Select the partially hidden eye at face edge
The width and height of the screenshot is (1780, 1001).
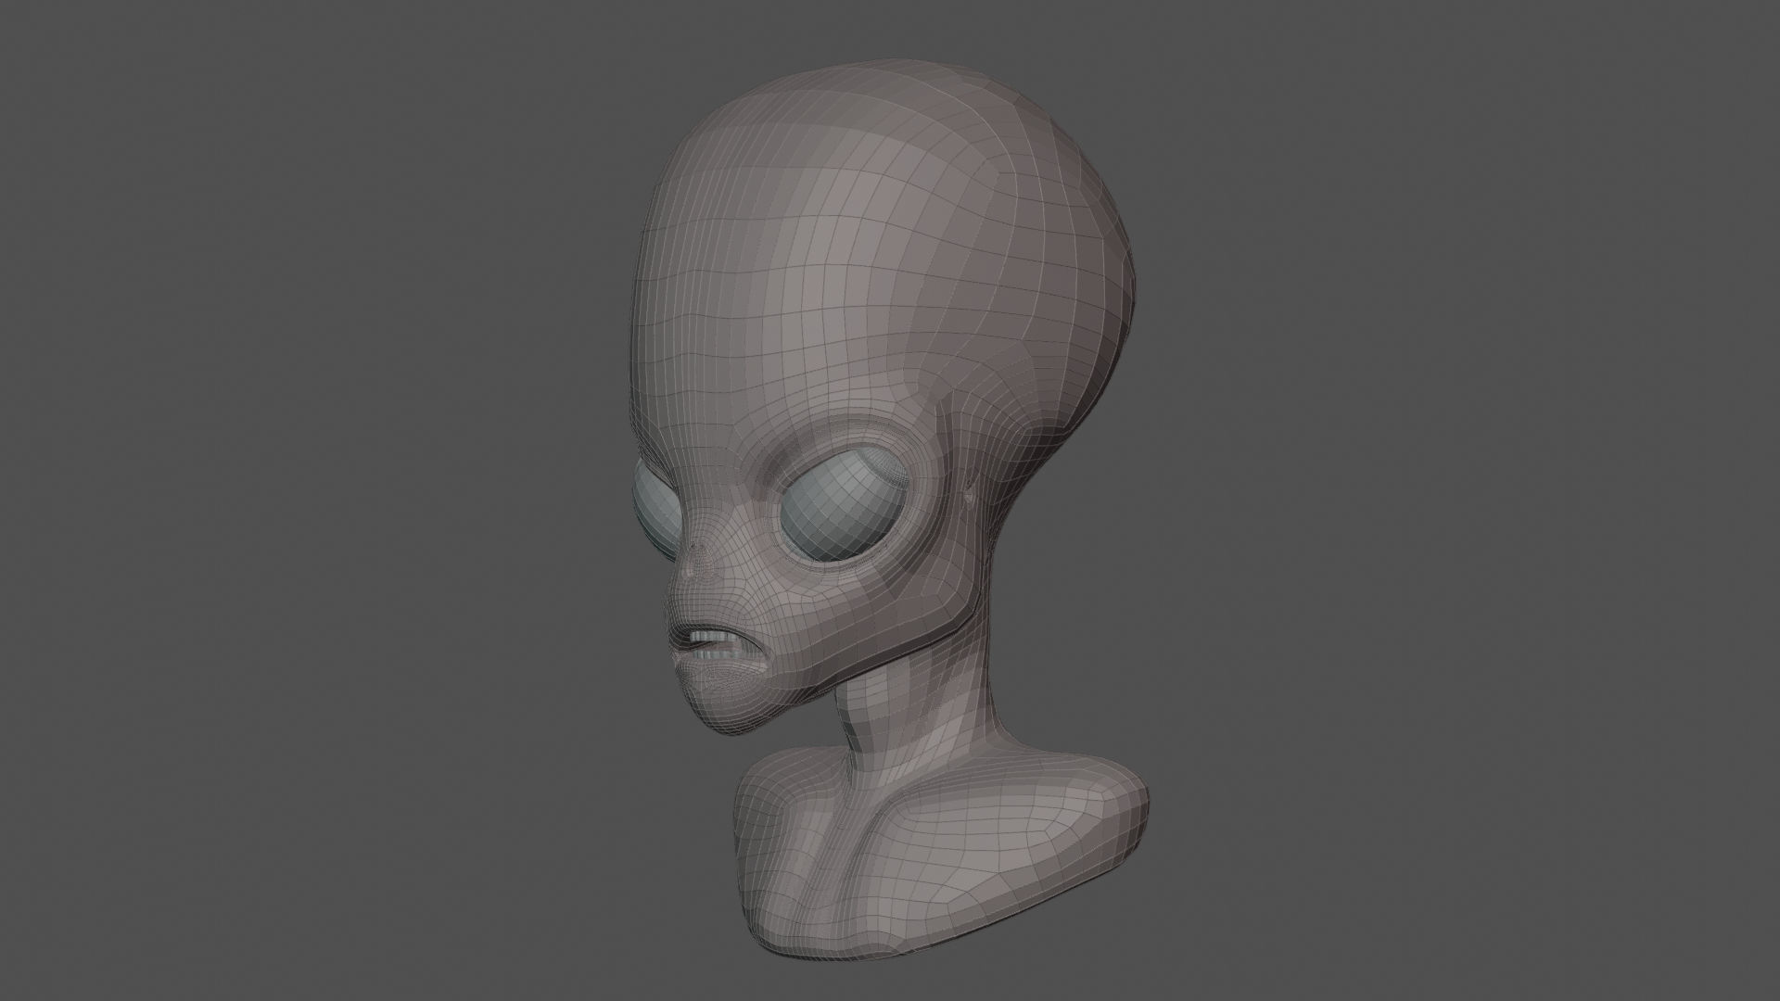pos(655,509)
